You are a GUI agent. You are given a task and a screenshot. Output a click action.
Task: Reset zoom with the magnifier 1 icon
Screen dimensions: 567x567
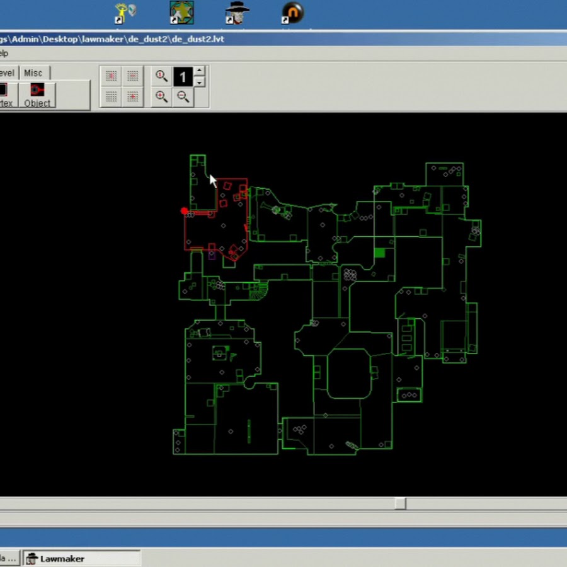click(161, 76)
